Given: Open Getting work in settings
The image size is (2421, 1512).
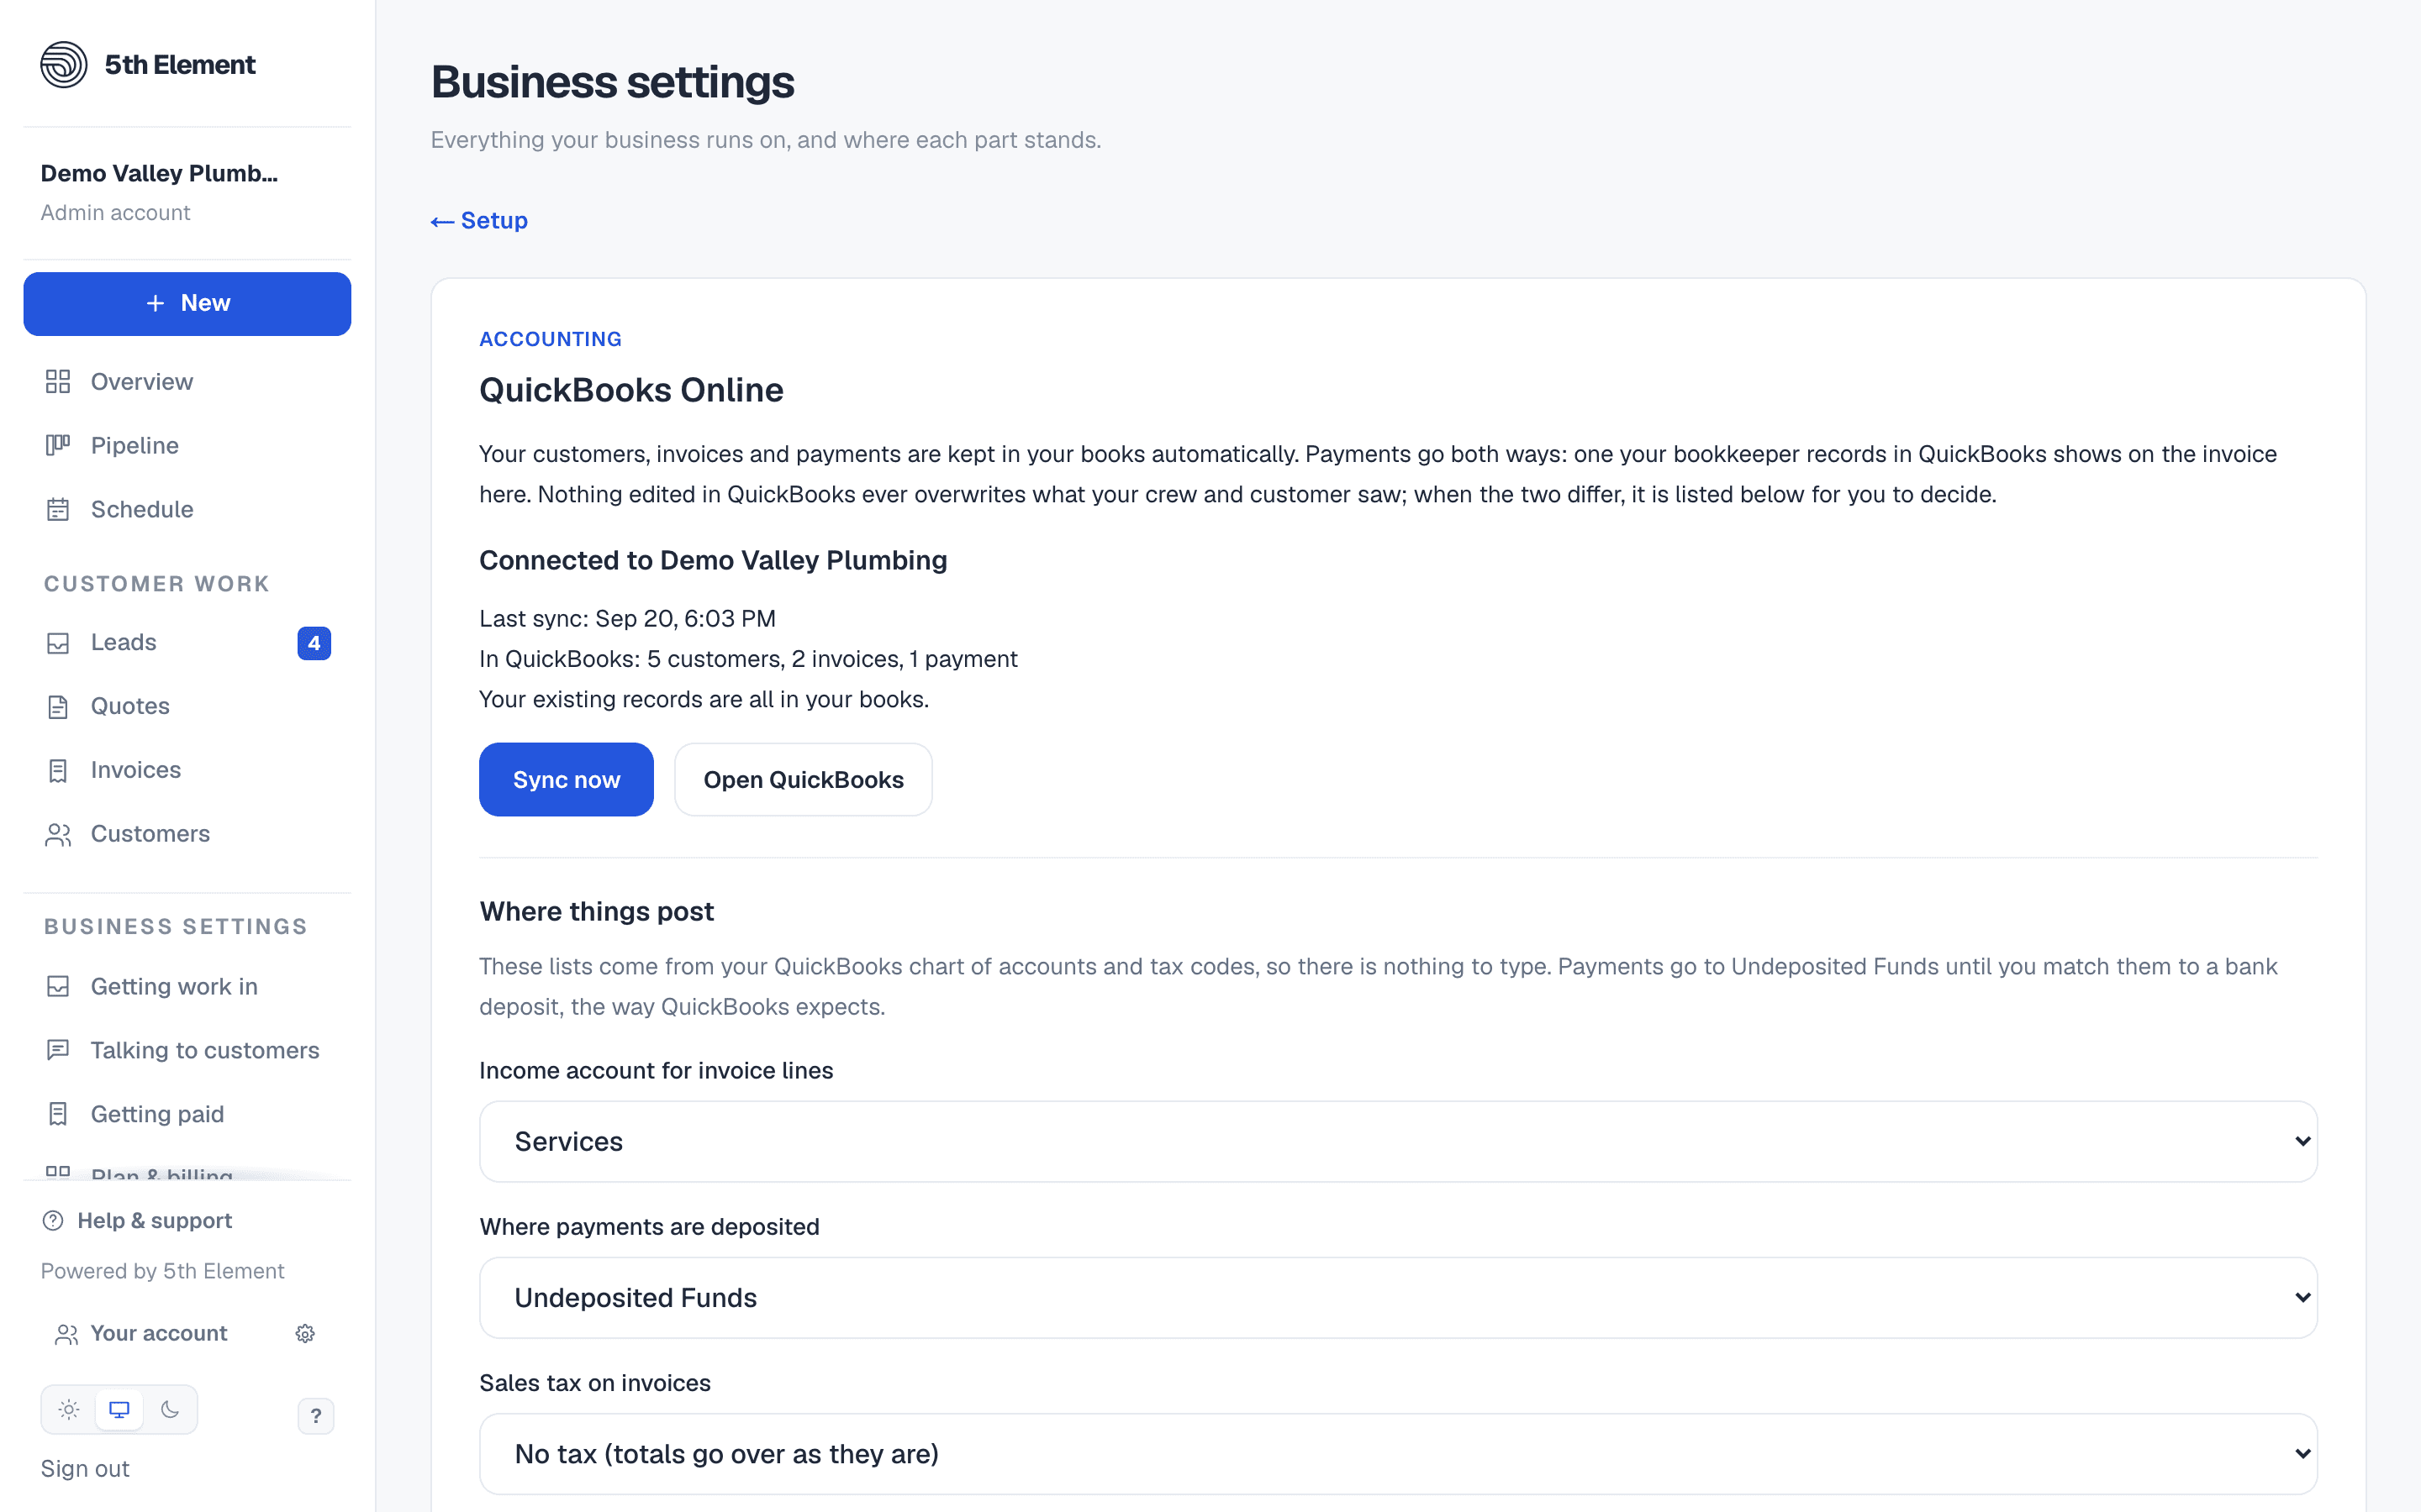Looking at the screenshot, I should pos(187,987).
